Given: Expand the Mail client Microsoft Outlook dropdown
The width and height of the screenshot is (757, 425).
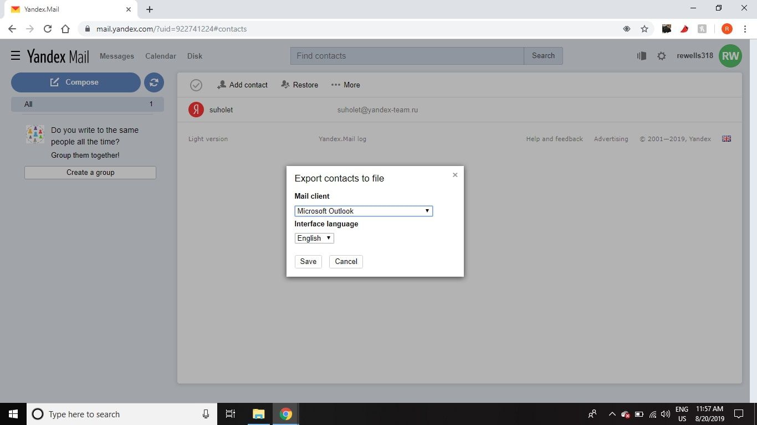Looking at the screenshot, I should click(x=364, y=211).
